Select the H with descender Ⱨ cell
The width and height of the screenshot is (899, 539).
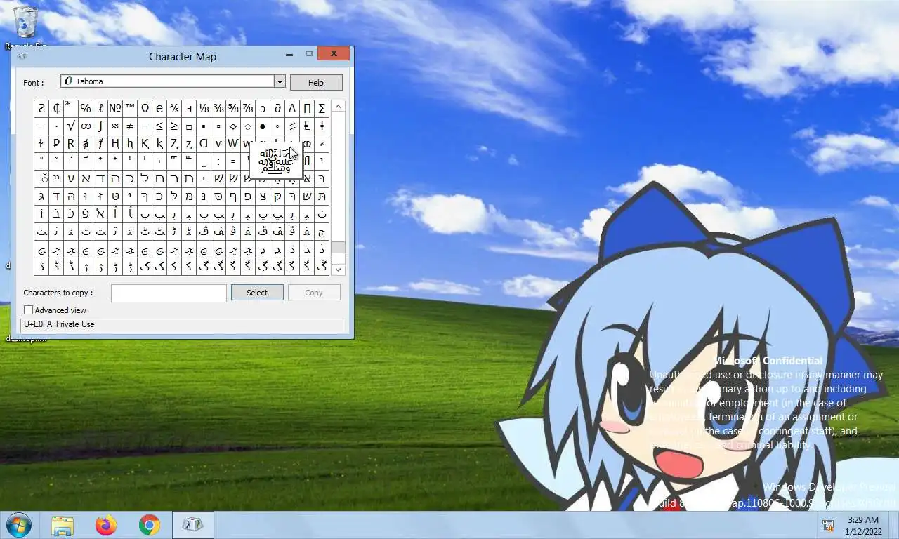point(115,144)
